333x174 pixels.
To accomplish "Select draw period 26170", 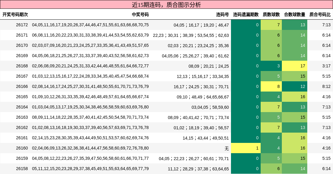I will point(22,45).
